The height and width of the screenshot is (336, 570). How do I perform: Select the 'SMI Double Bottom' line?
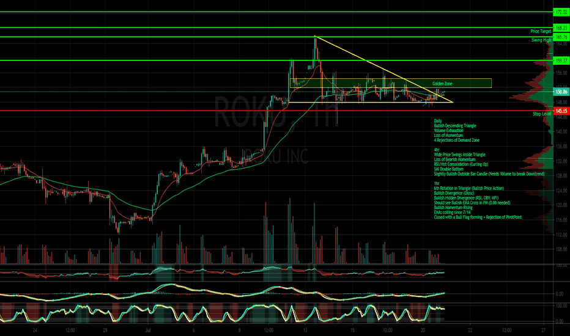click(x=448, y=169)
